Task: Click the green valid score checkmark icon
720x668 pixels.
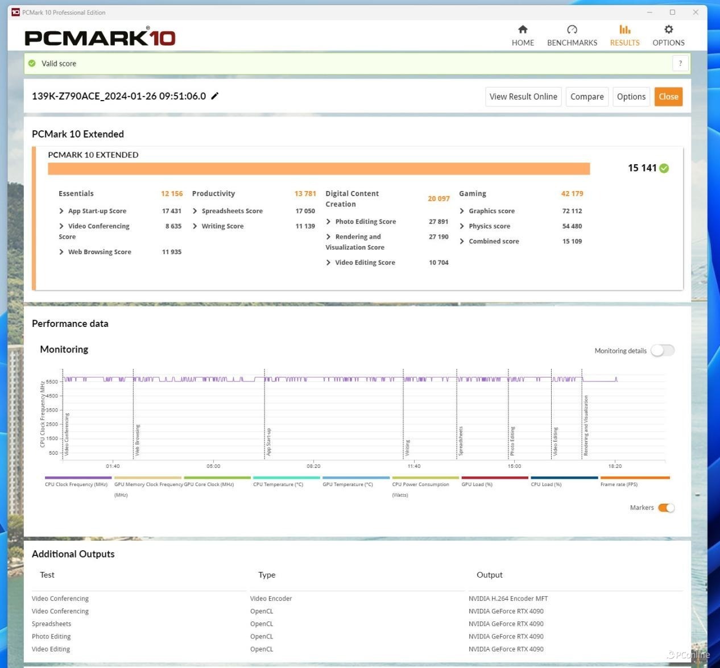Action: (32, 63)
